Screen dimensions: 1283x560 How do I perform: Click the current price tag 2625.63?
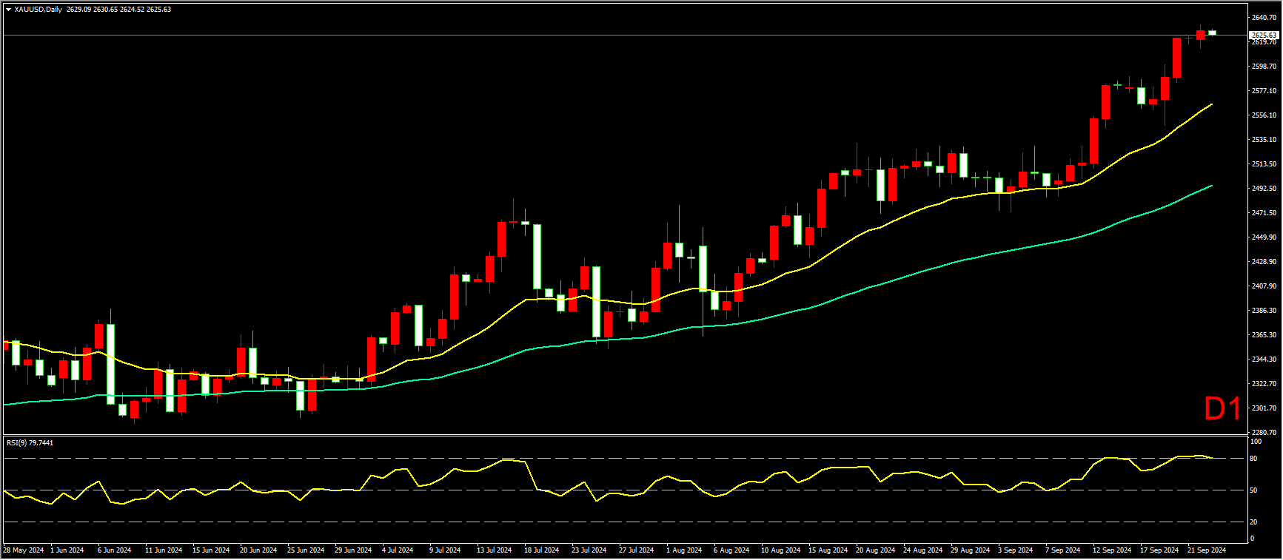tap(1263, 36)
